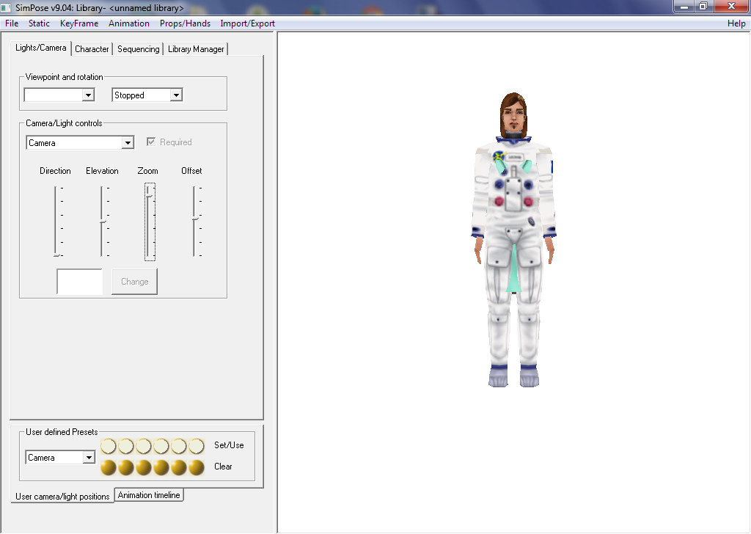
Task: Click the last Set/Use preset button
Action: [197, 446]
